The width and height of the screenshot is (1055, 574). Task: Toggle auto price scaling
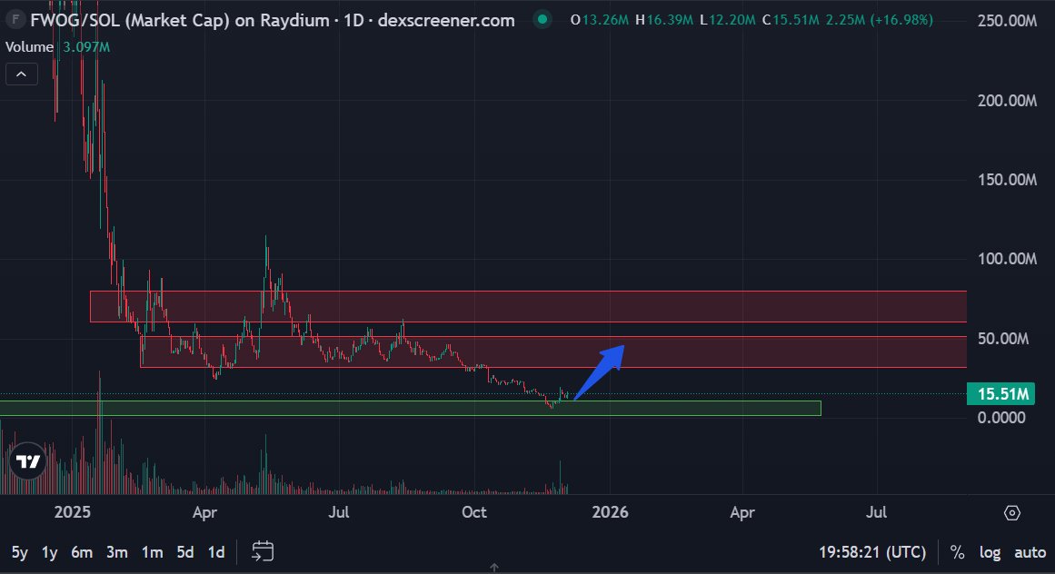click(1030, 552)
